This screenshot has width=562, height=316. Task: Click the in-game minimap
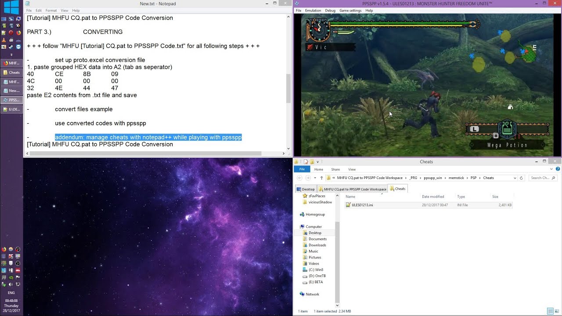click(528, 53)
